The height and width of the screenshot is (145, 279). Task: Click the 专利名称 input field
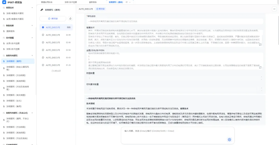[x=175, y=21]
